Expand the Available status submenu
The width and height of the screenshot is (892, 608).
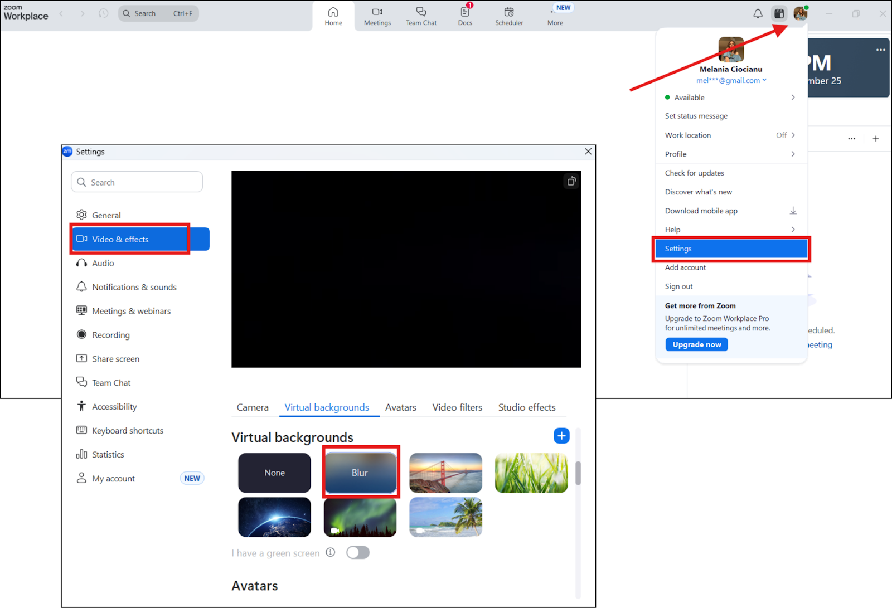[793, 98]
